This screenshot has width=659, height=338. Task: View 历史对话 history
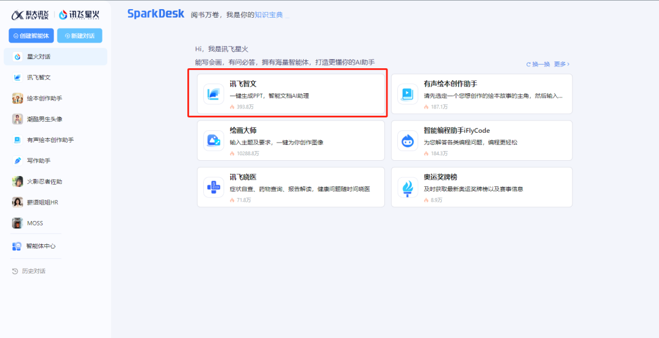[34, 272]
